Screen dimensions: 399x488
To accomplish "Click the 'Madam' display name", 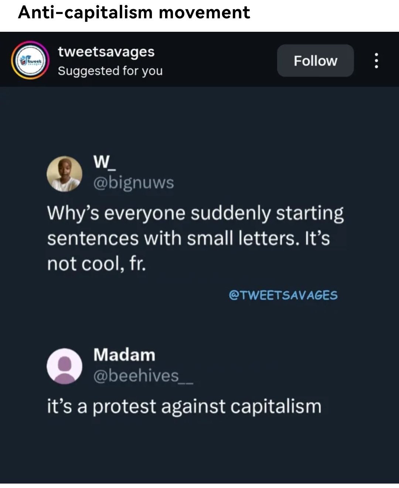I will point(124,355).
